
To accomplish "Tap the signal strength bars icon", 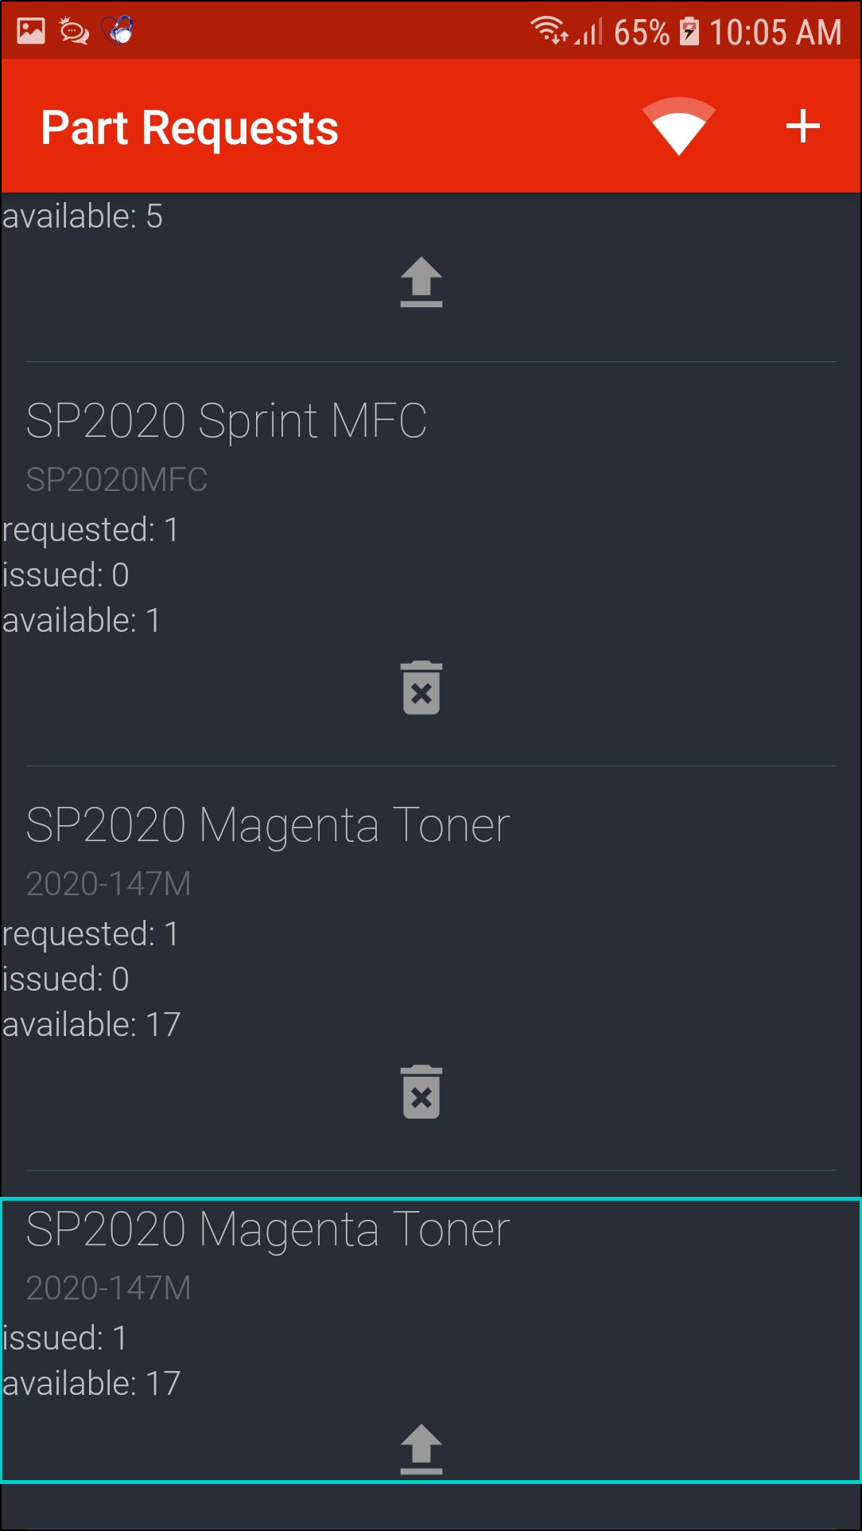I will click(x=589, y=33).
